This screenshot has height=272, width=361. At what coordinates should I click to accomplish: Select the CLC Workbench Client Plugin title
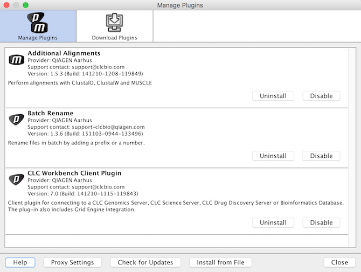74,173
